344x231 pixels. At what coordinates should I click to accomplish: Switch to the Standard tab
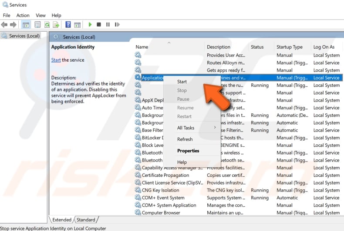click(x=86, y=220)
